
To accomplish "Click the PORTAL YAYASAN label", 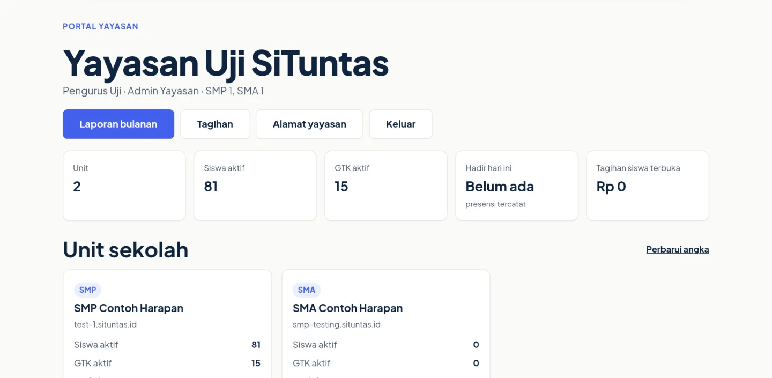I will pos(100,26).
